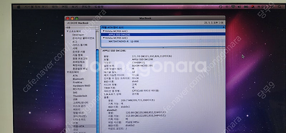Click the sidebar vertical scrollbar thumb

[97, 91]
